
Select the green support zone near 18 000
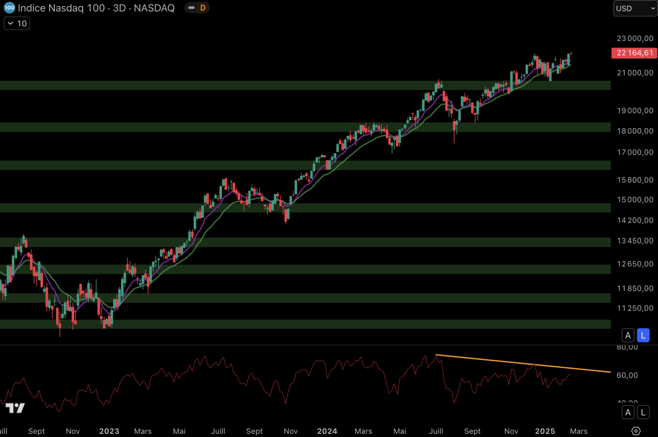click(x=305, y=127)
